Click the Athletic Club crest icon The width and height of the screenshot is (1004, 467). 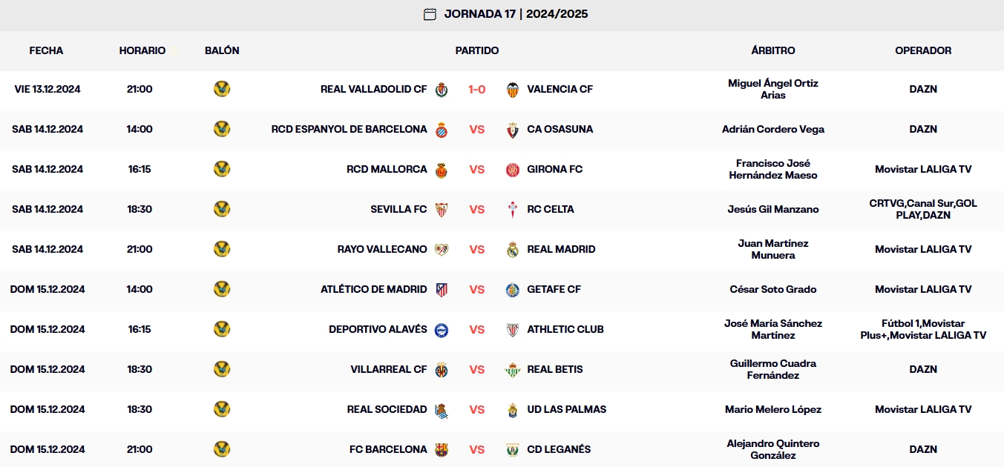(512, 330)
